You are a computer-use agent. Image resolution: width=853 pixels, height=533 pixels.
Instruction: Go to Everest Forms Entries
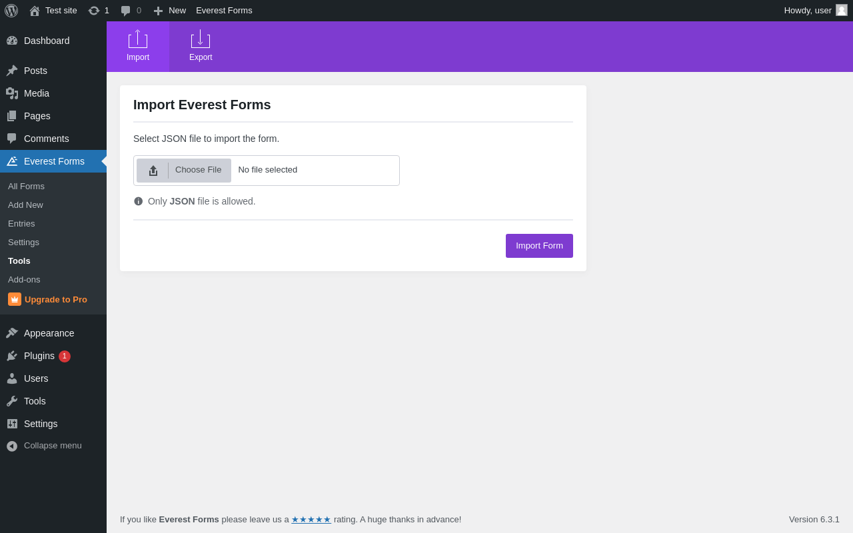click(21, 224)
